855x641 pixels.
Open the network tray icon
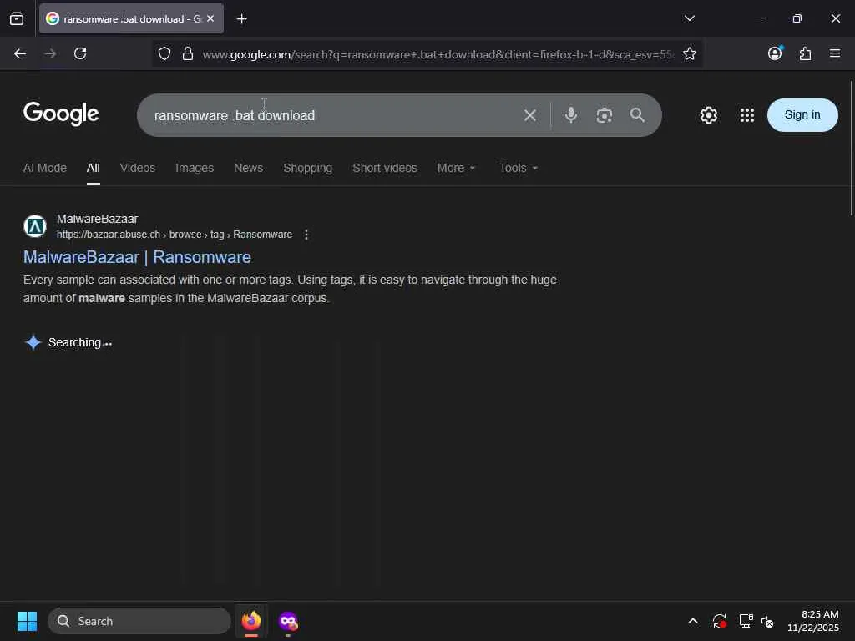tap(746, 621)
